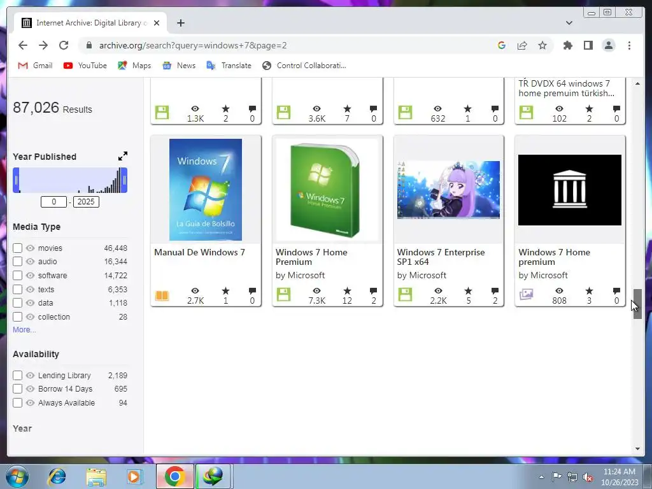Check the collection media type checkbox
652x489 pixels.
(17, 317)
